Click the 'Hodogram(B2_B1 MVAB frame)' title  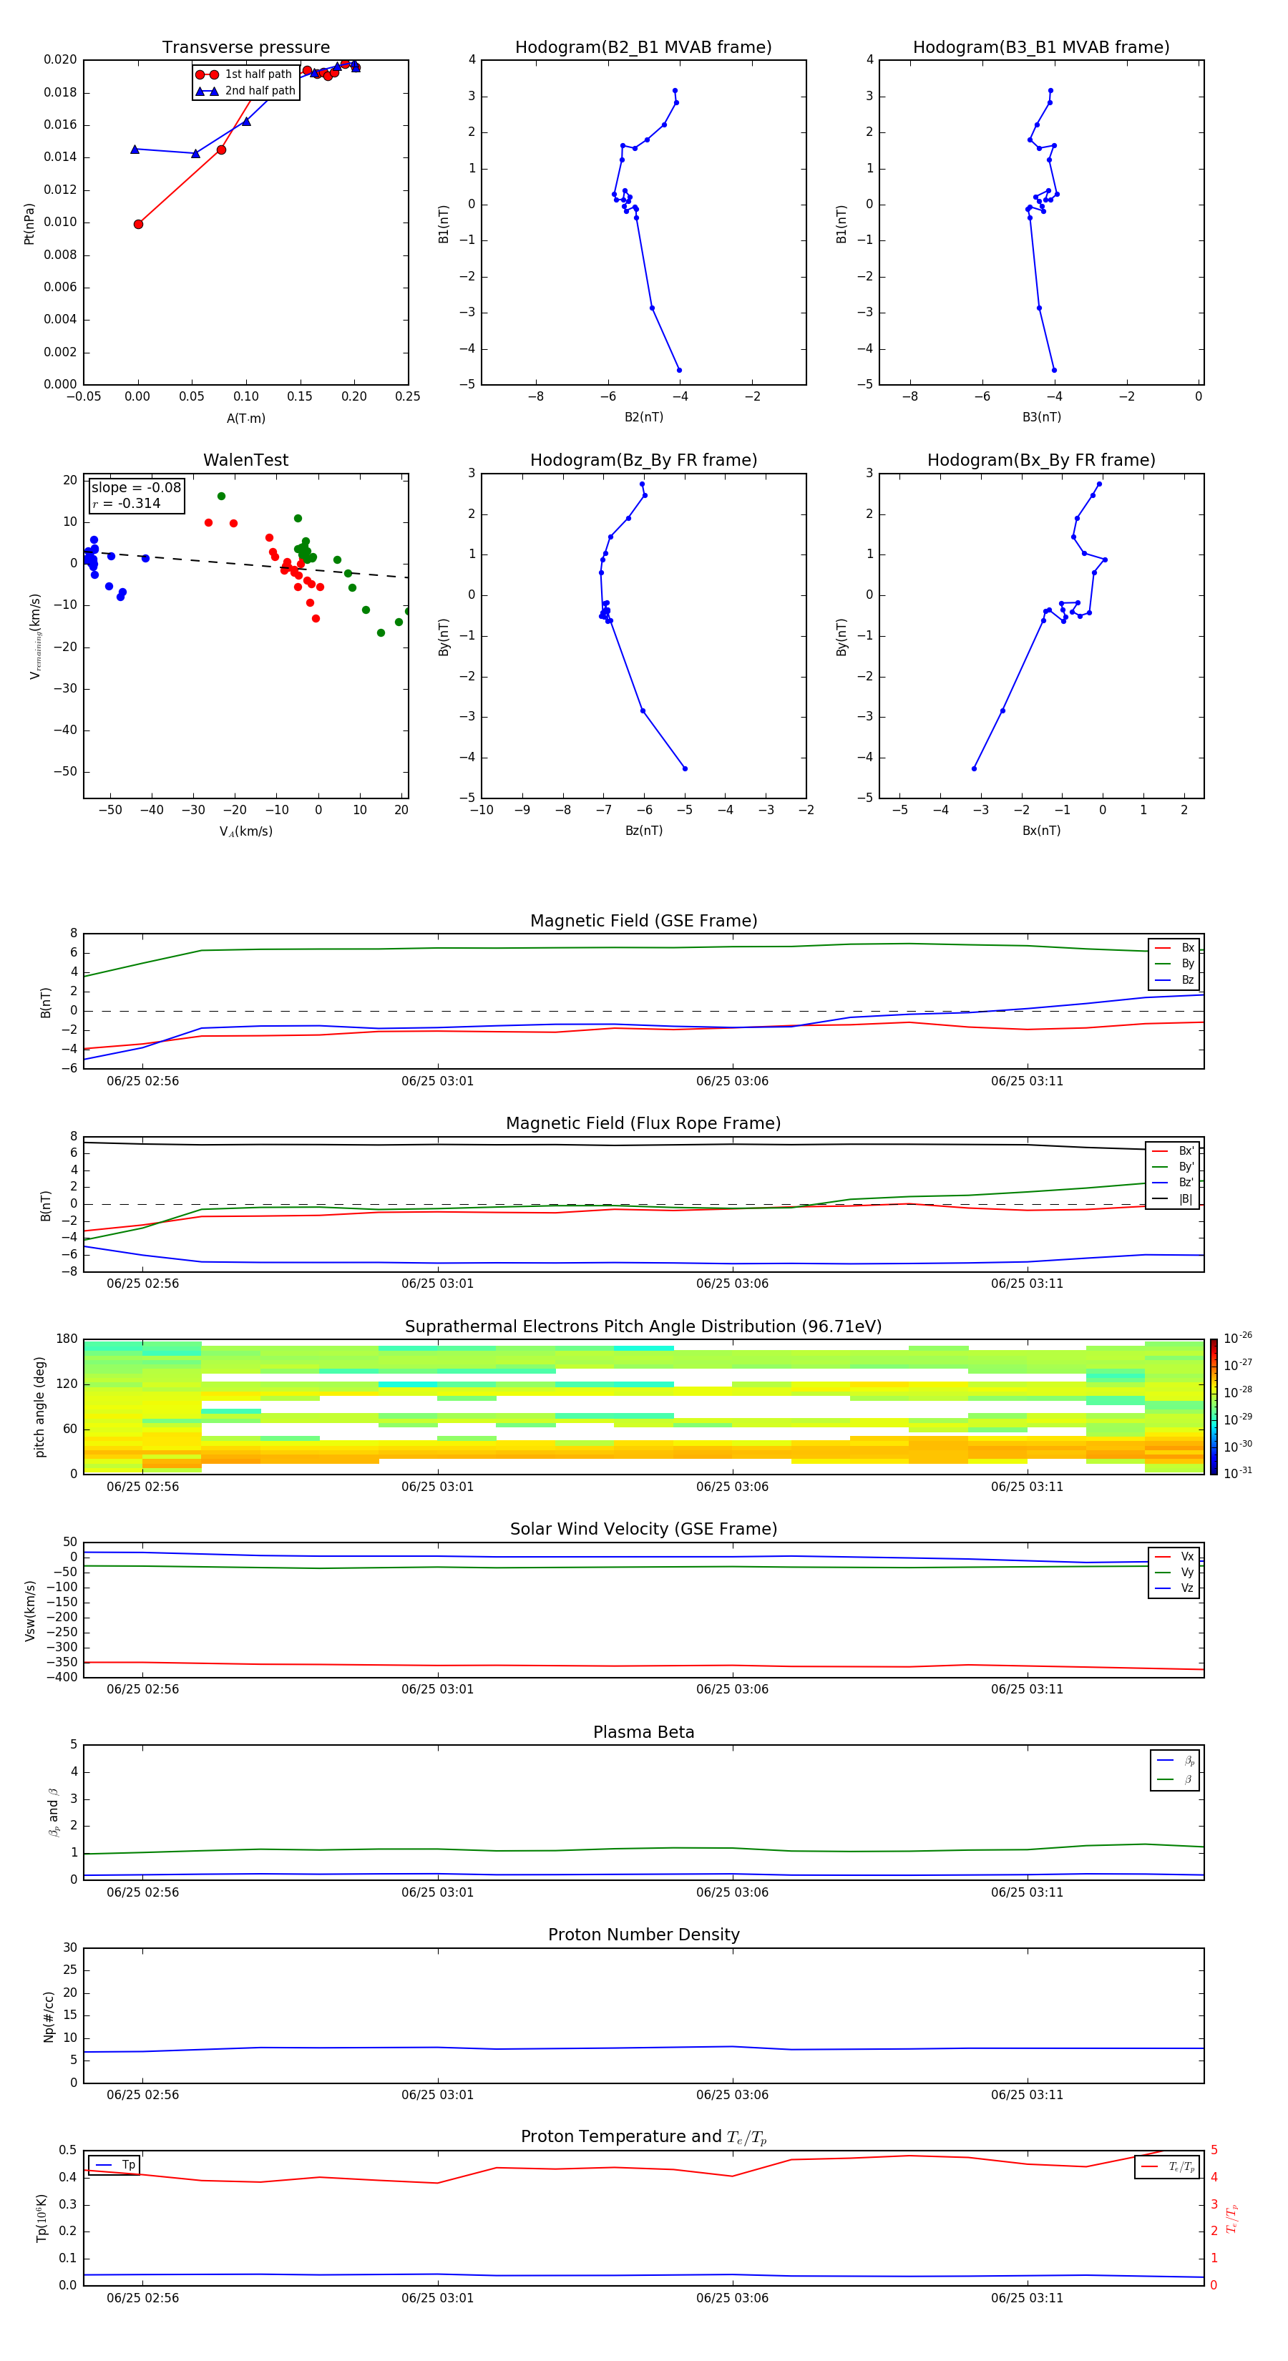coord(643,47)
